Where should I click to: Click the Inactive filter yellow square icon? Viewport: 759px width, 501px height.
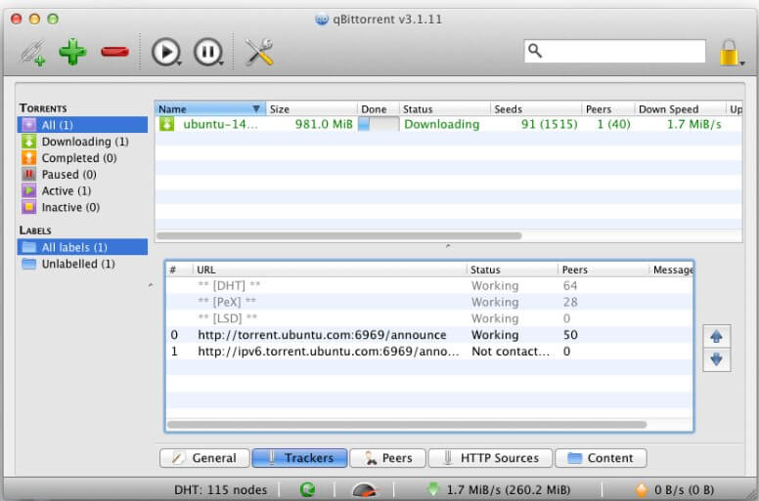pyautogui.click(x=28, y=207)
